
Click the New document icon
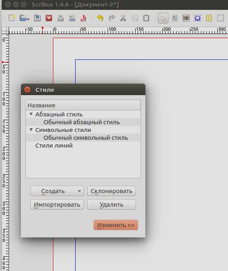12,18
